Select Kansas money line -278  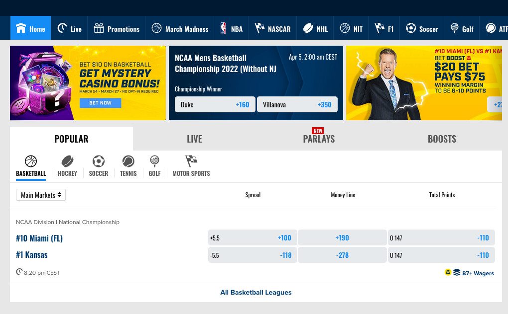(342, 255)
